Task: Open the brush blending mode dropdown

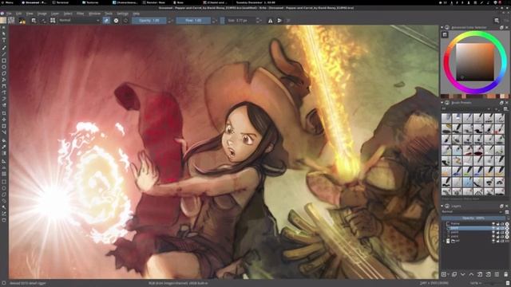Action: pos(79,21)
